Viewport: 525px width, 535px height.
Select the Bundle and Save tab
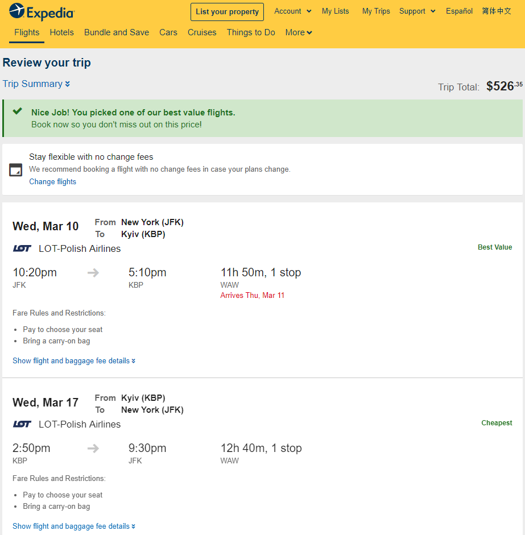117,32
